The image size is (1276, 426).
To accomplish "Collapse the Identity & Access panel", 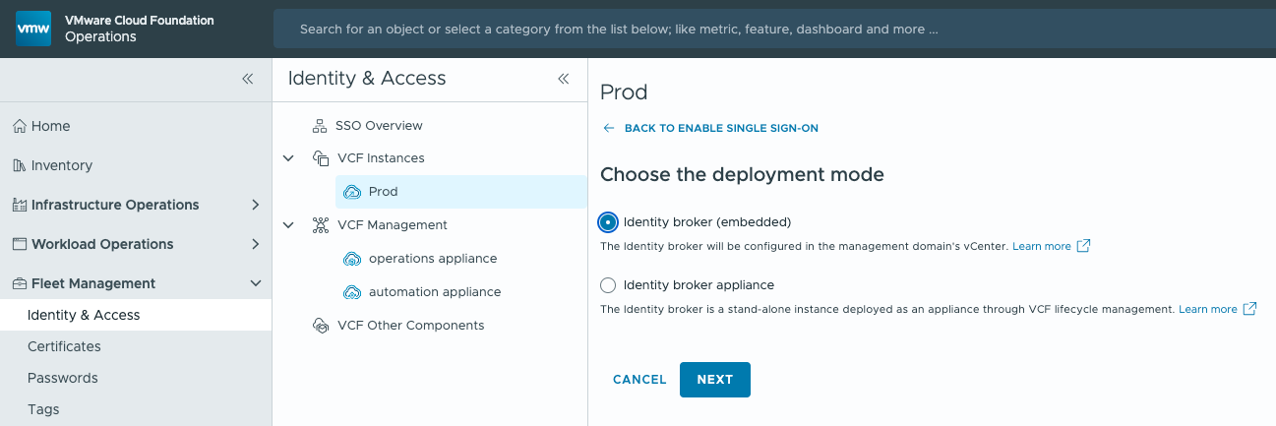I will (x=564, y=79).
